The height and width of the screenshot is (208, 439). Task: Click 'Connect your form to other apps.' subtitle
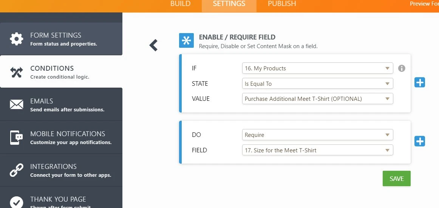(71, 175)
